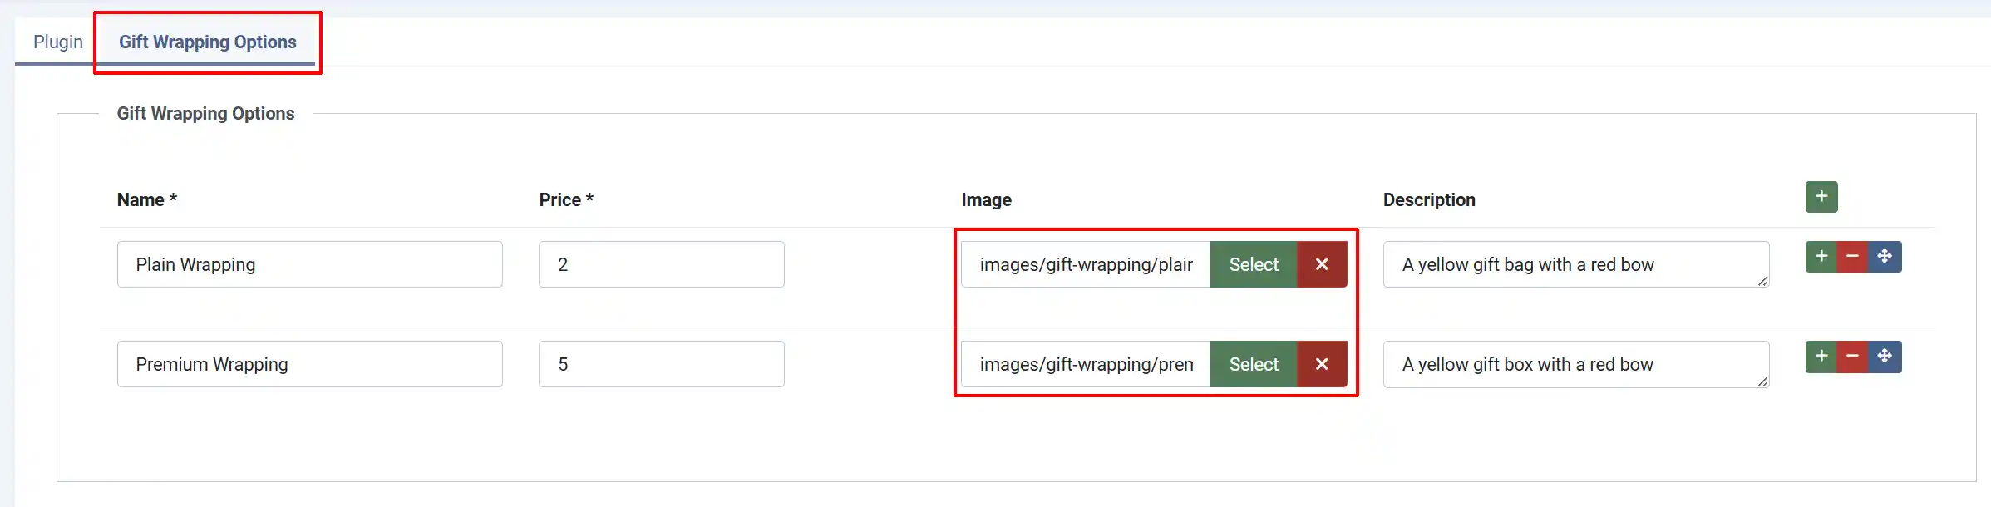Viewport: 1991px width, 507px height.
Task: Clear the Plain Wrapping image path
Action: tap(1322, 264)
